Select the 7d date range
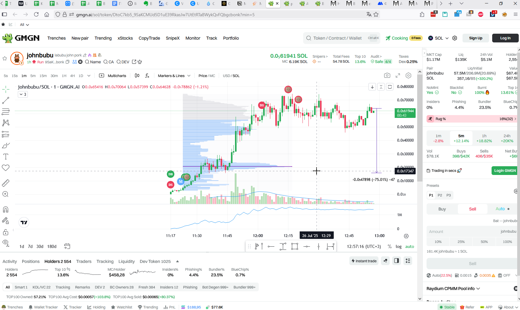520x310 pixels. point(30,246)
